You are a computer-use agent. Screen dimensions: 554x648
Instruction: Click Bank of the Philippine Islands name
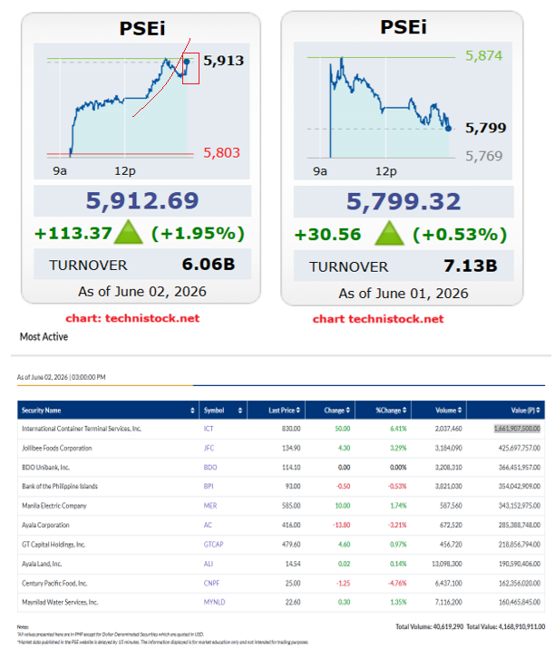(x=60, y=487)
